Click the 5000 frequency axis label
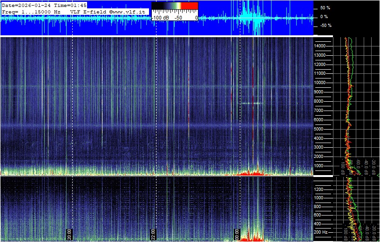 (321, 129)
